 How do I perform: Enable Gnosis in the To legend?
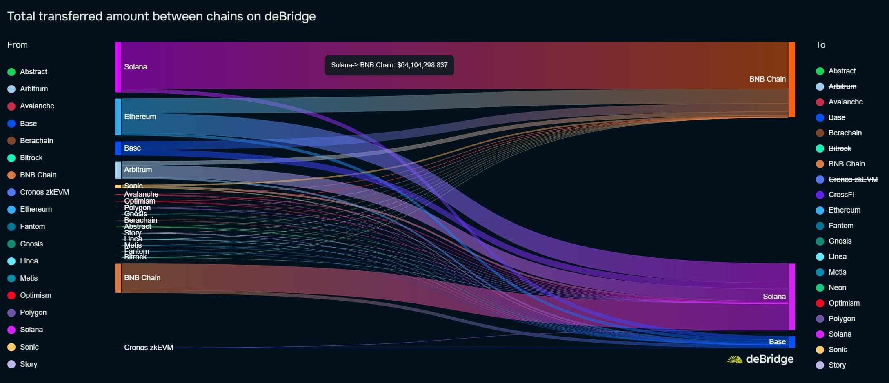click(834, 241)
